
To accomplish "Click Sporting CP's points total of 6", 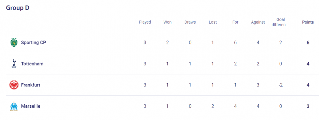I will pyautogui.click(x=308, y=43).
